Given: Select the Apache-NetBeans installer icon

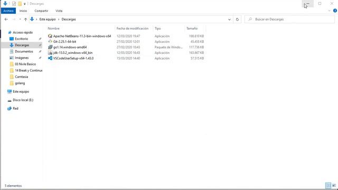Looking at the screenshot, I should point(50,36).
